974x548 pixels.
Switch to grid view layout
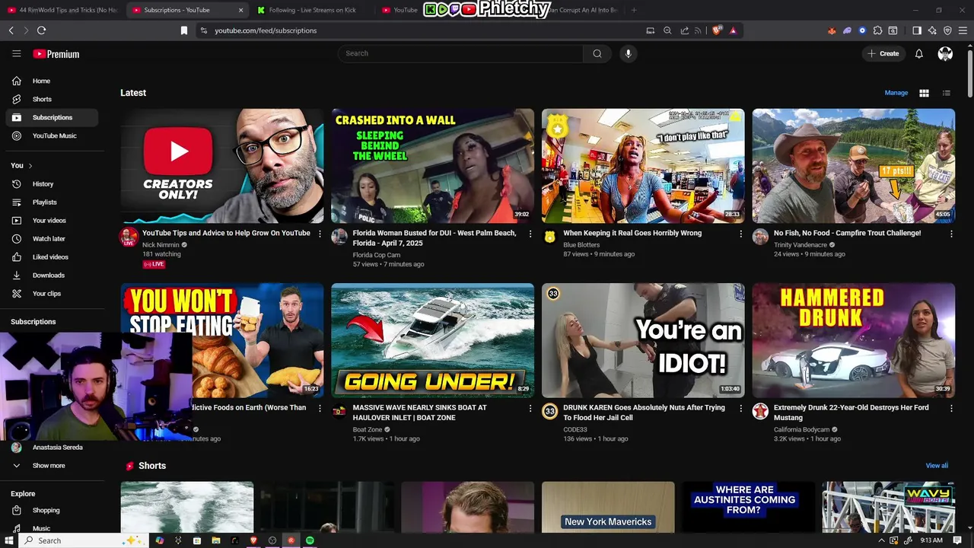924,93
